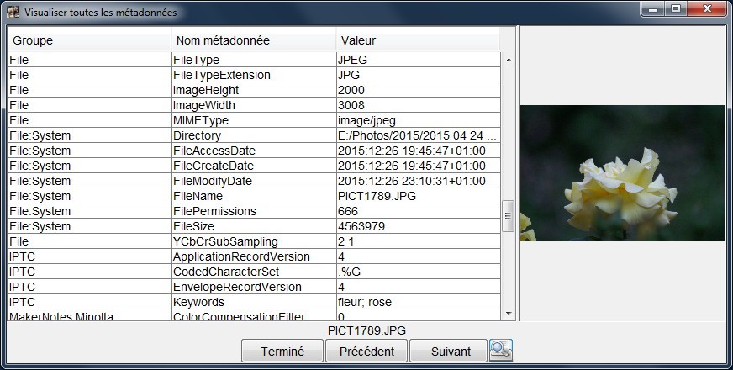Select the E:/Photos/2015 directory value
This screenshot has height=370, width=733.
[x=419, y=135]
